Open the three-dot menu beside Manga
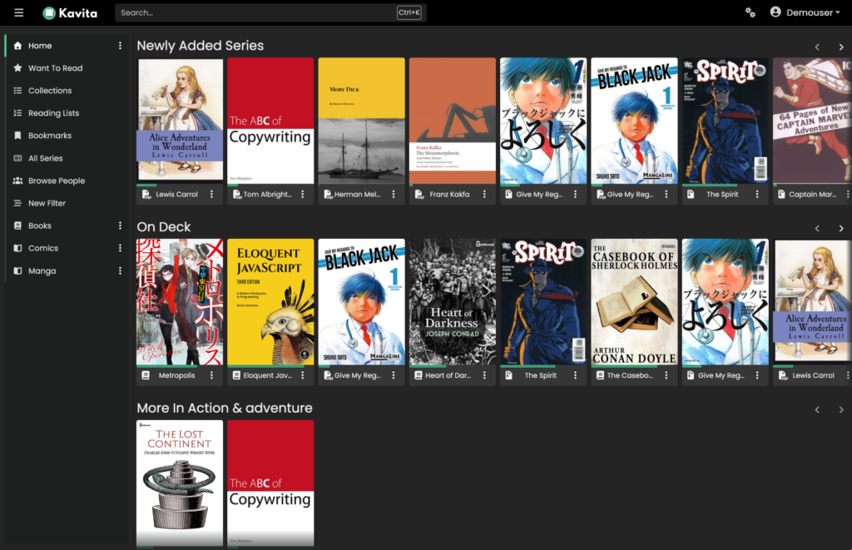Viewport: 852px width, 550px height. click(120, 270)
